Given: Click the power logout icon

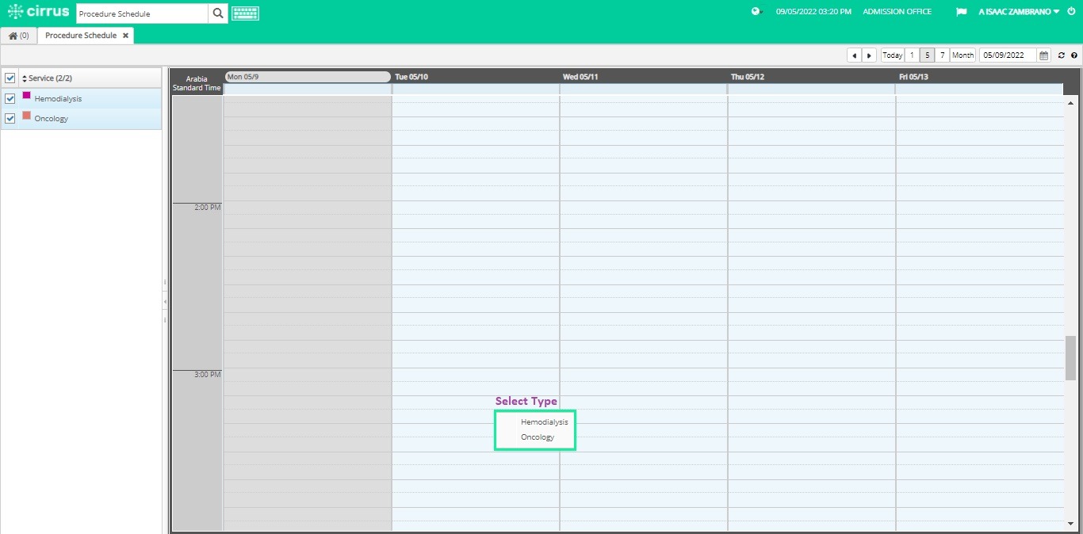Looking at the screenshot, I should 1070,12.
